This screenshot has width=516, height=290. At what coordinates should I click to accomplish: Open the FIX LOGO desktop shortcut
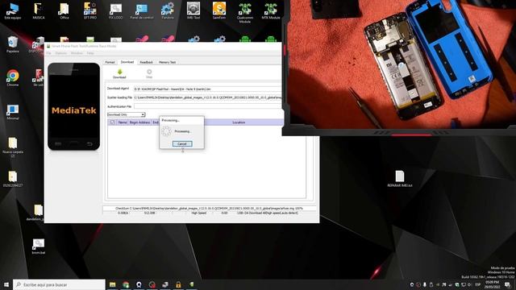tap(115, 10)
